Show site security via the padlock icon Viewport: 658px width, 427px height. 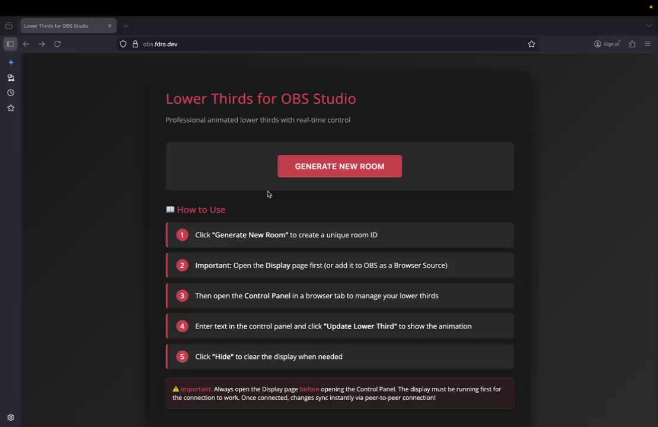click(x=135, y=44)
